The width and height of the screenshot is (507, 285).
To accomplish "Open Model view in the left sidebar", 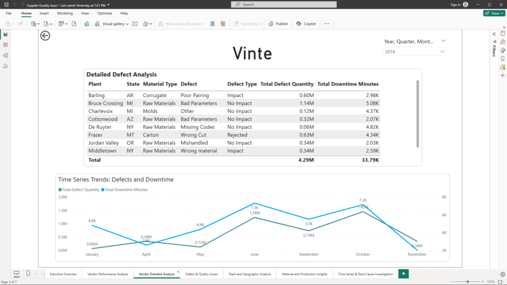I will point(5,55).
